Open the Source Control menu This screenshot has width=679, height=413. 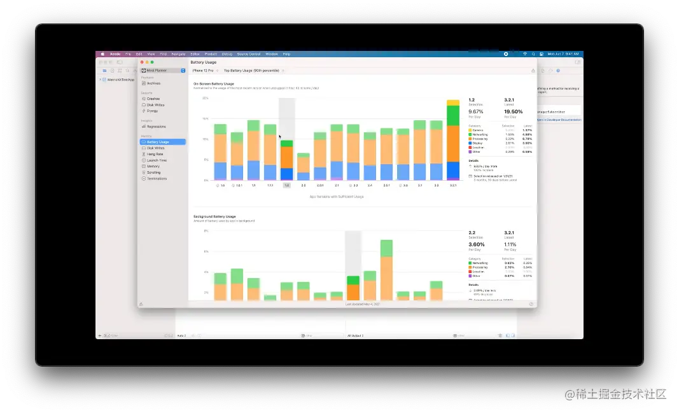click(249, 54)
